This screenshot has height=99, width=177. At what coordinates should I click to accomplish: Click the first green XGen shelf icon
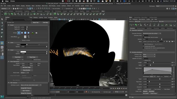tap(6, 14)
